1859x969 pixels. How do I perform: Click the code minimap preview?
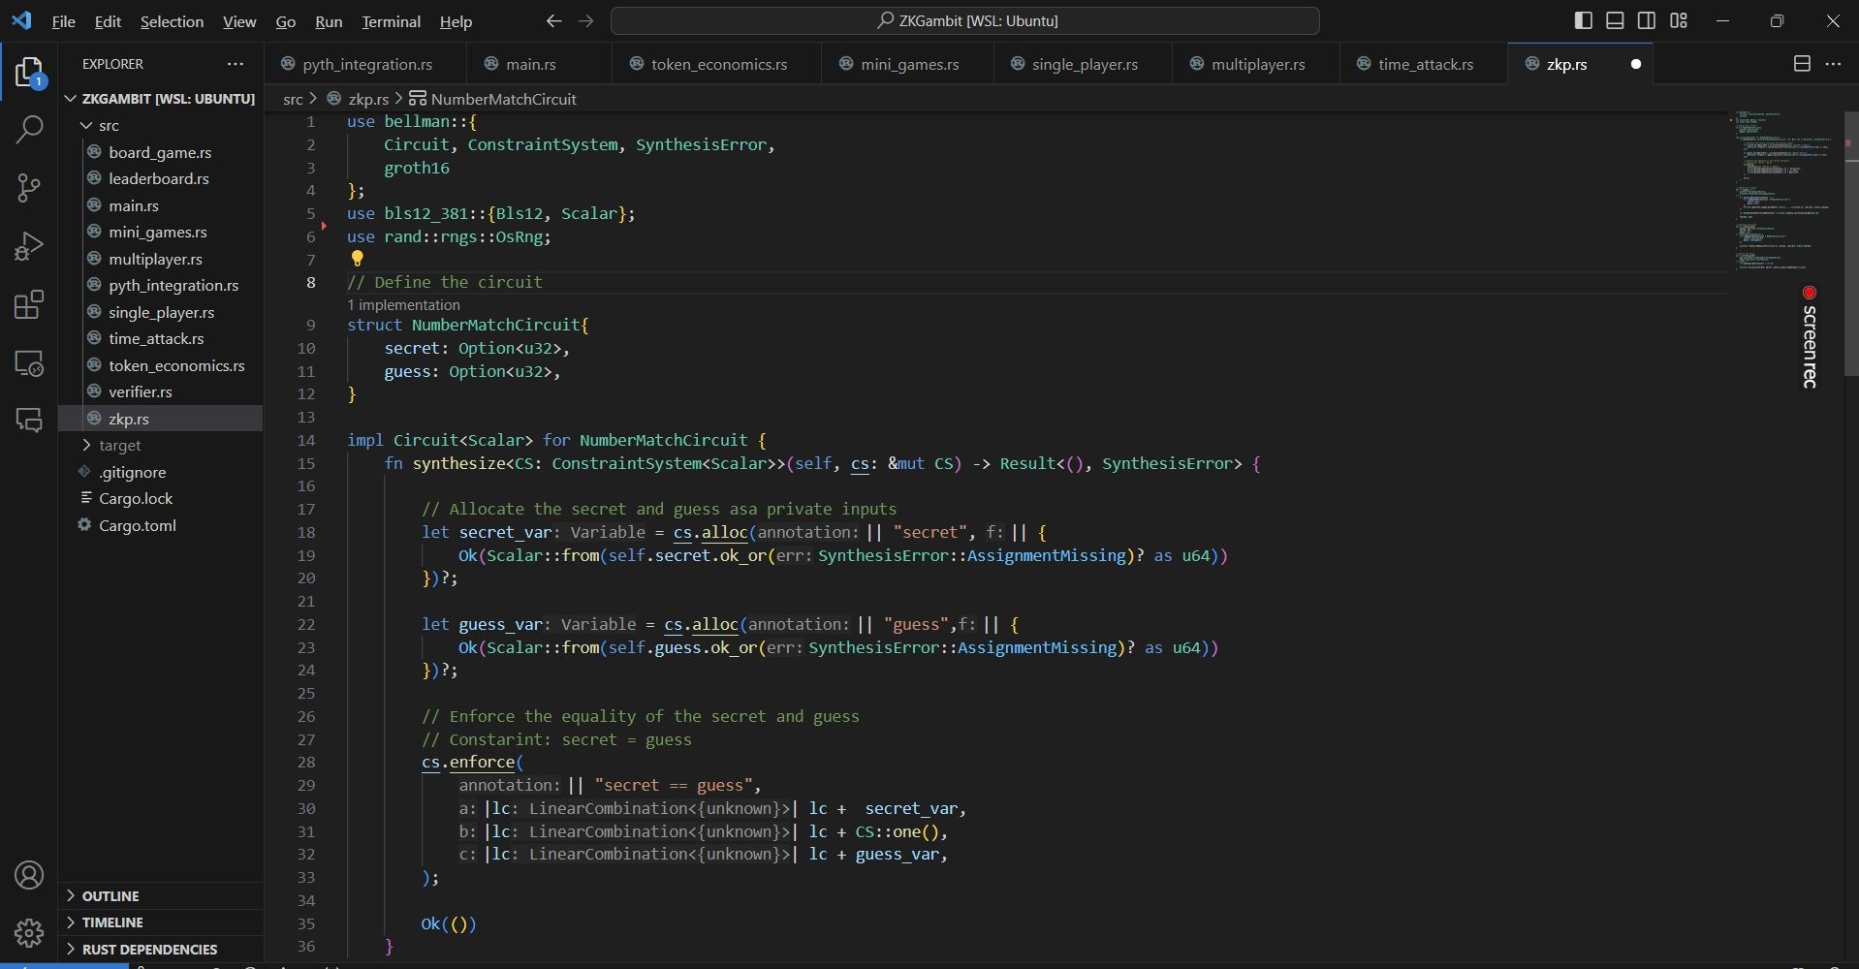(1785, 192)
